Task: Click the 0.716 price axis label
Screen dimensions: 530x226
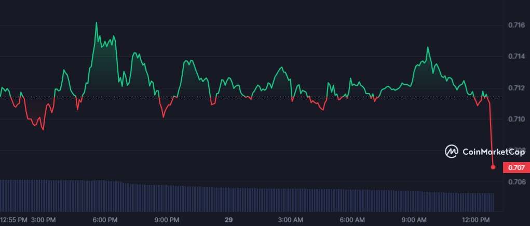Action: [517, 25]
